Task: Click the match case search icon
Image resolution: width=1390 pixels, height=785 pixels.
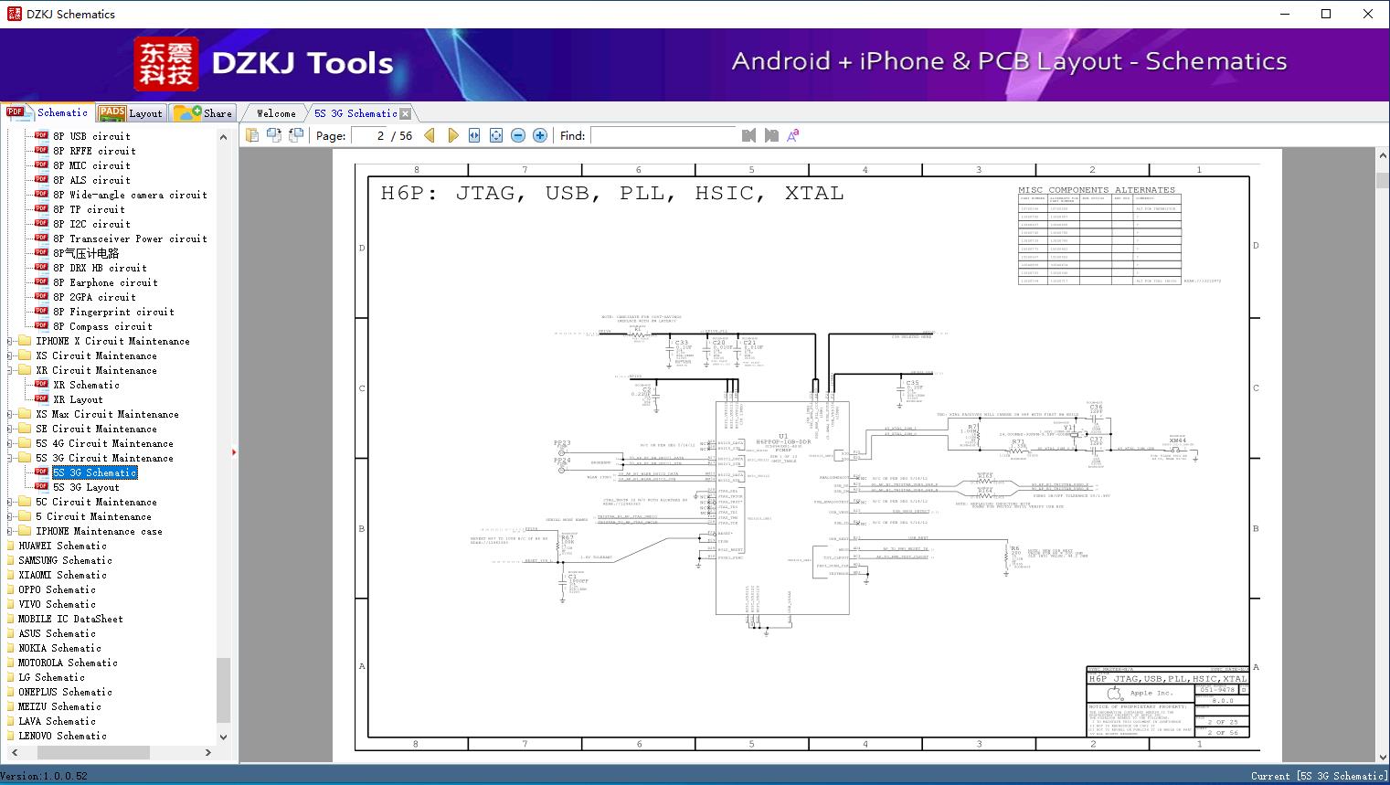Action: click(792, 135)
